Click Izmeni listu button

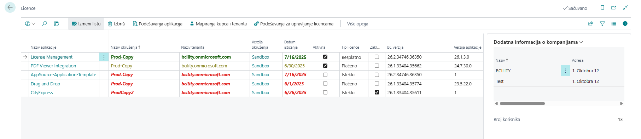86,24
